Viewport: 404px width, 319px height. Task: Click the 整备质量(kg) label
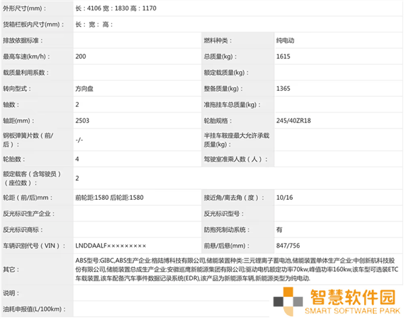coord(224,89)
